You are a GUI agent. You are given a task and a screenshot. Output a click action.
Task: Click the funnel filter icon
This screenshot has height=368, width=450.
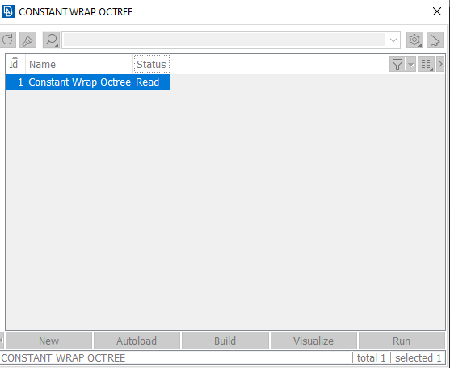coord(397,64)
